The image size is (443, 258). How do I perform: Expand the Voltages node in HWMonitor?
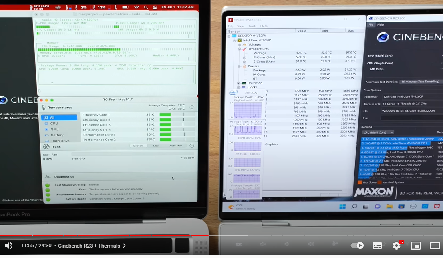coord(239,45)
